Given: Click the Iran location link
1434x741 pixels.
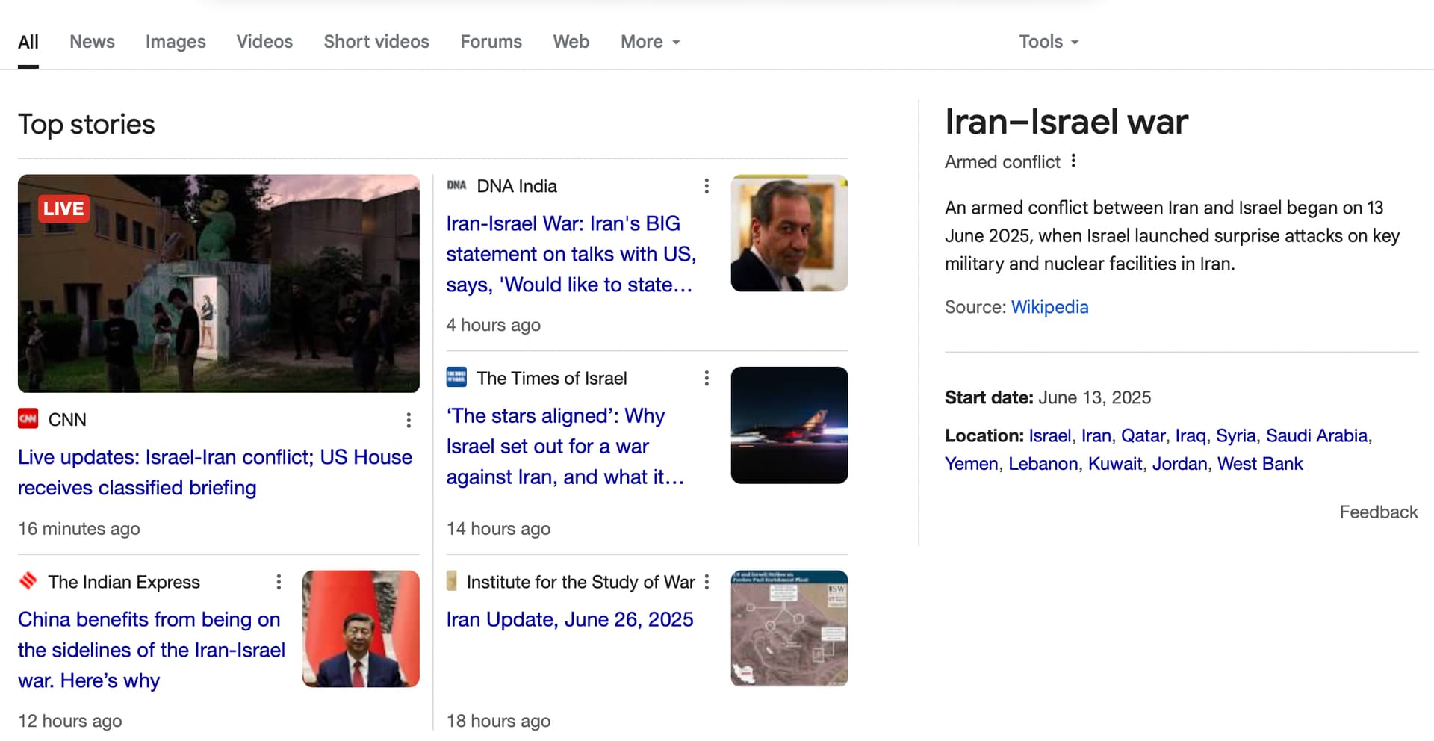Looking at the screenshot, I should pyautogui.click(x=1096, y=435).
